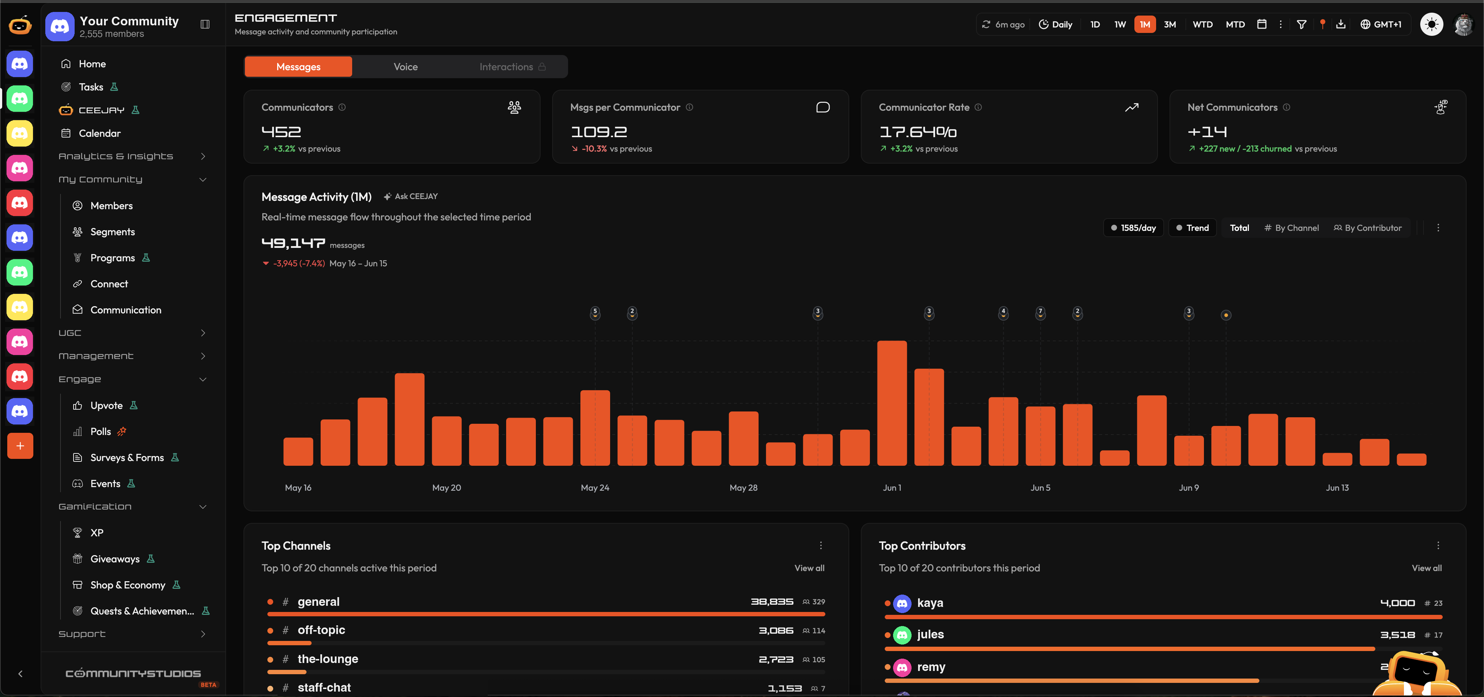Click the Your Community Discord logo

[60, 26]
